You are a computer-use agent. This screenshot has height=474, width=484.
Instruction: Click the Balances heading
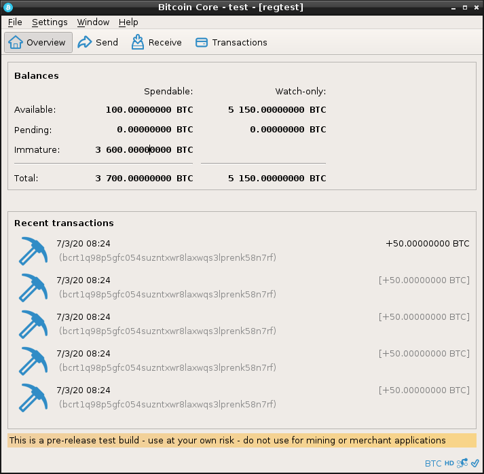[37, 75]
